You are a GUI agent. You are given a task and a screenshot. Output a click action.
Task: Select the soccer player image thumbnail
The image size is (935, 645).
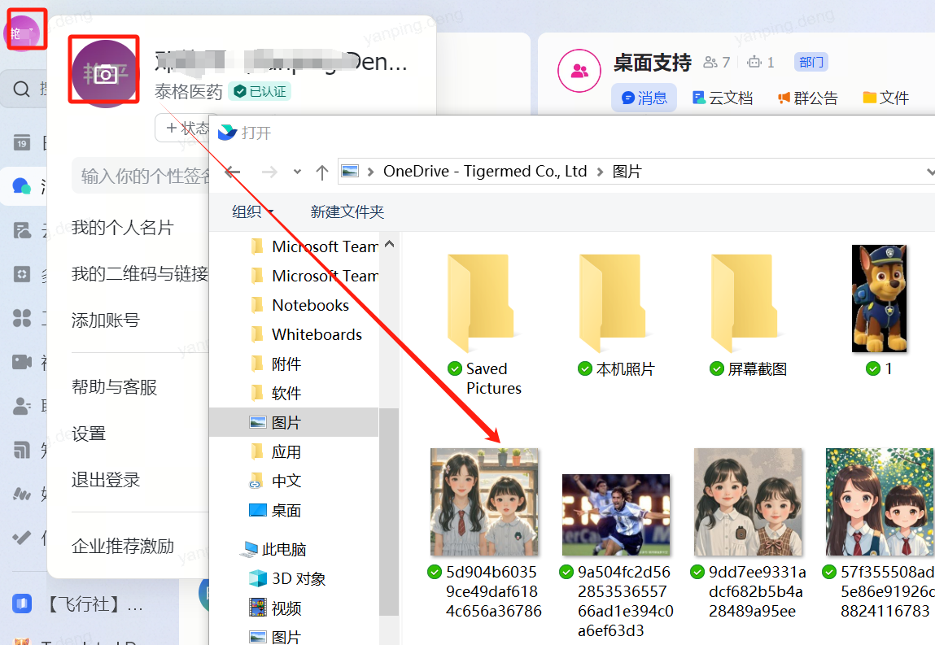(x=616, y=514)
